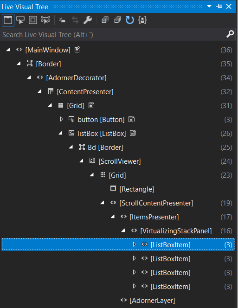This screenshot has height=308, width=238.
Task: Toggle track focused element button
Action: click(45, 20)
